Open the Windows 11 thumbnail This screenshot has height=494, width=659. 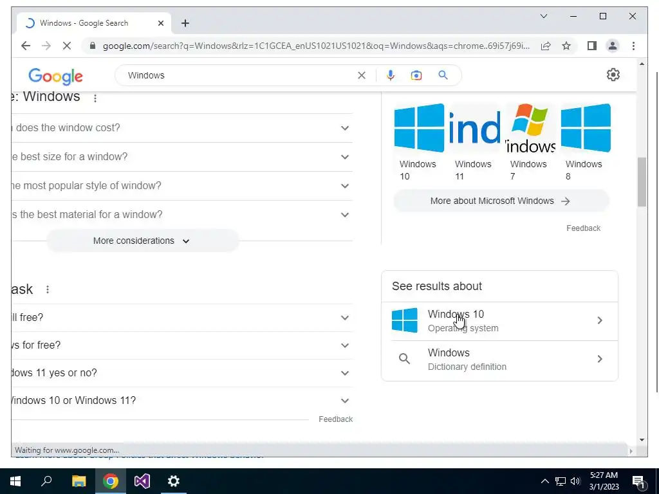pyautogui.click(x=474, y=142)
